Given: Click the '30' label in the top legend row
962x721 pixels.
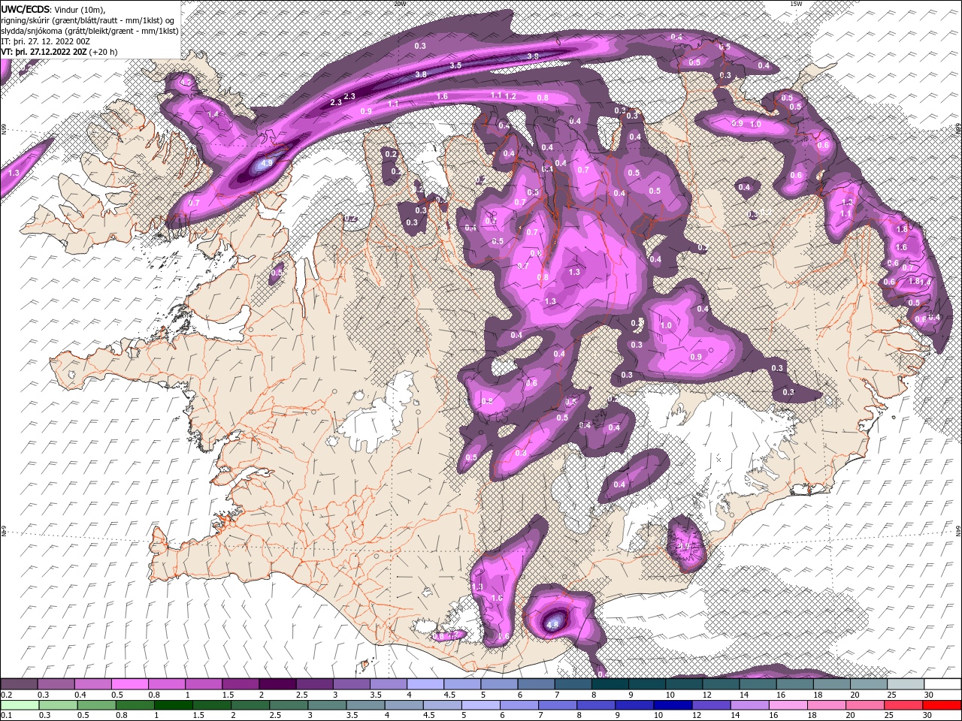Looking at the screenshot, I should (x=930, y=695).
